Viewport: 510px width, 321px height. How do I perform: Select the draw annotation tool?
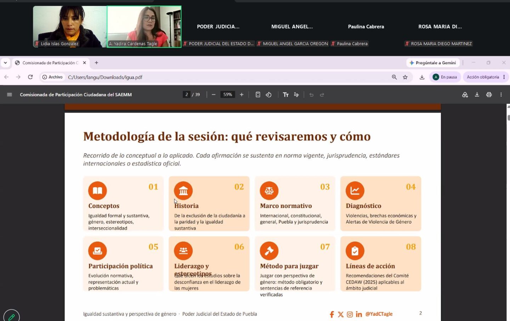pyautogui.click(x=296, y=95)
